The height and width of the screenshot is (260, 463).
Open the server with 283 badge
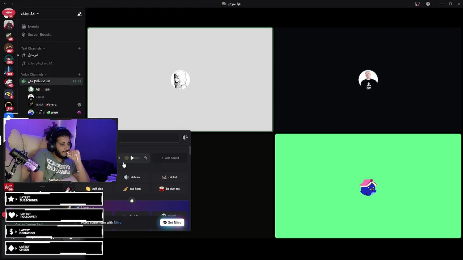[9, 60]
